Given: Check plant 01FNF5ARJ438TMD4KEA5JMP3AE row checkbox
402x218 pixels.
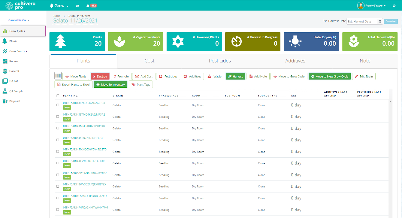Looking at the screenshot, I should 58,117.
